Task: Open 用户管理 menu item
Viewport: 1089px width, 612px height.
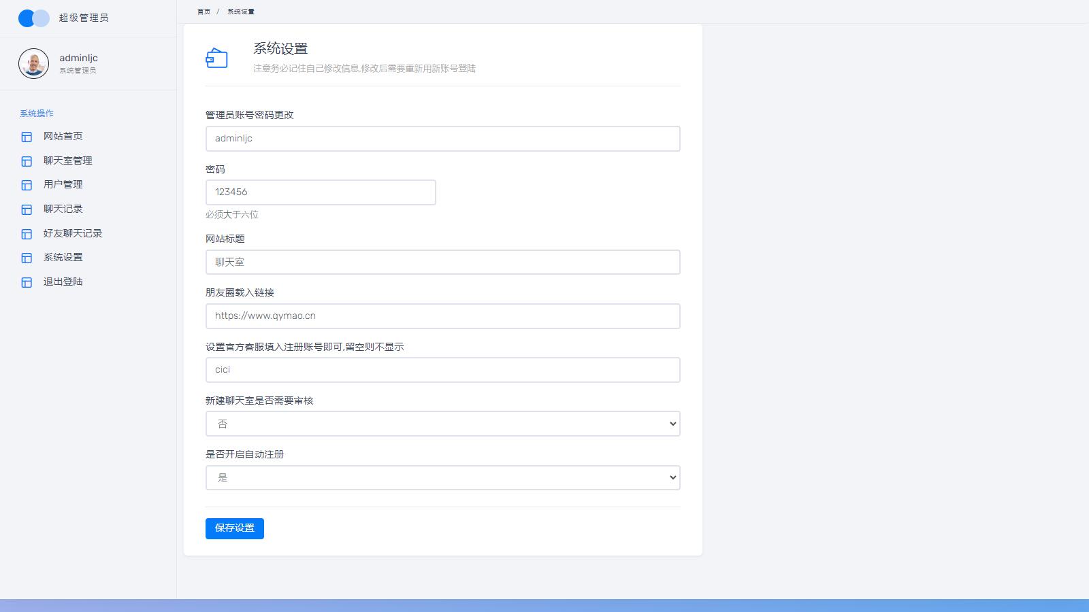Action: pos(63,184)
